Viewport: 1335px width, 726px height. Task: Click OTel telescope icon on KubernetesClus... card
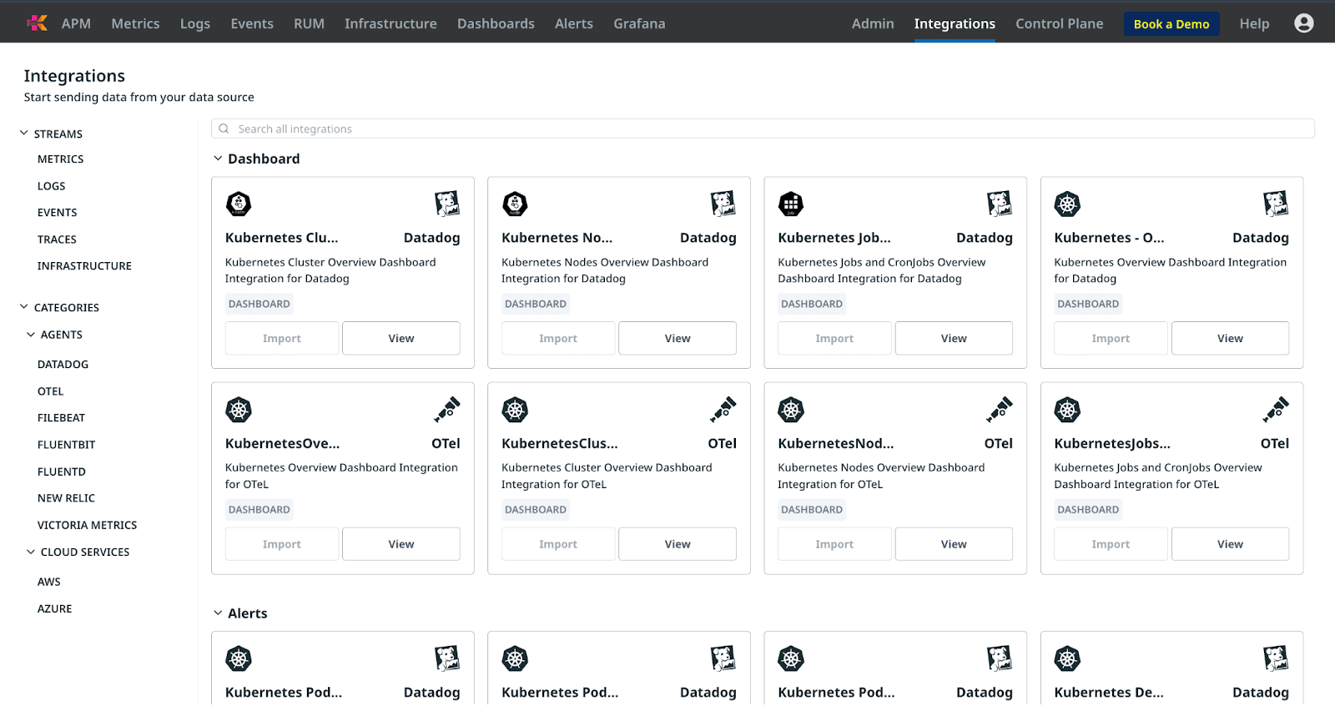[723, 410]
